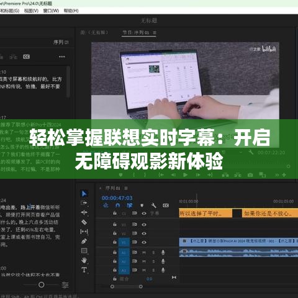Step forward one frame in program monitor
The height and width of the screenshot is (298, 298).
pyautogui.click(x=198, y=175)
